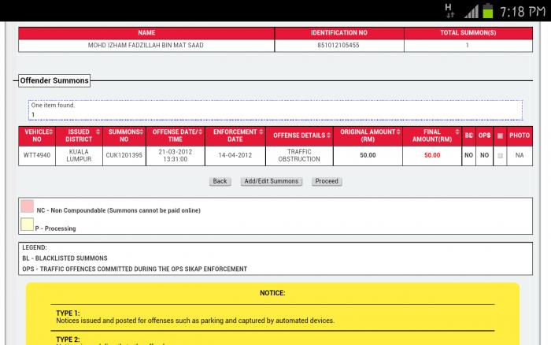This screenshot has width=551, height=345.
Task: Sort by Offense Details column arrows
Action: click(328, 135)
